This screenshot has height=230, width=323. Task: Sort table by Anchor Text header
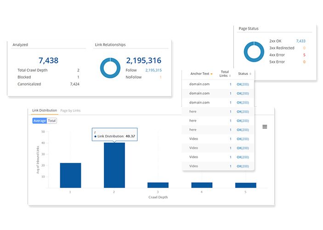tap(199, 74)
